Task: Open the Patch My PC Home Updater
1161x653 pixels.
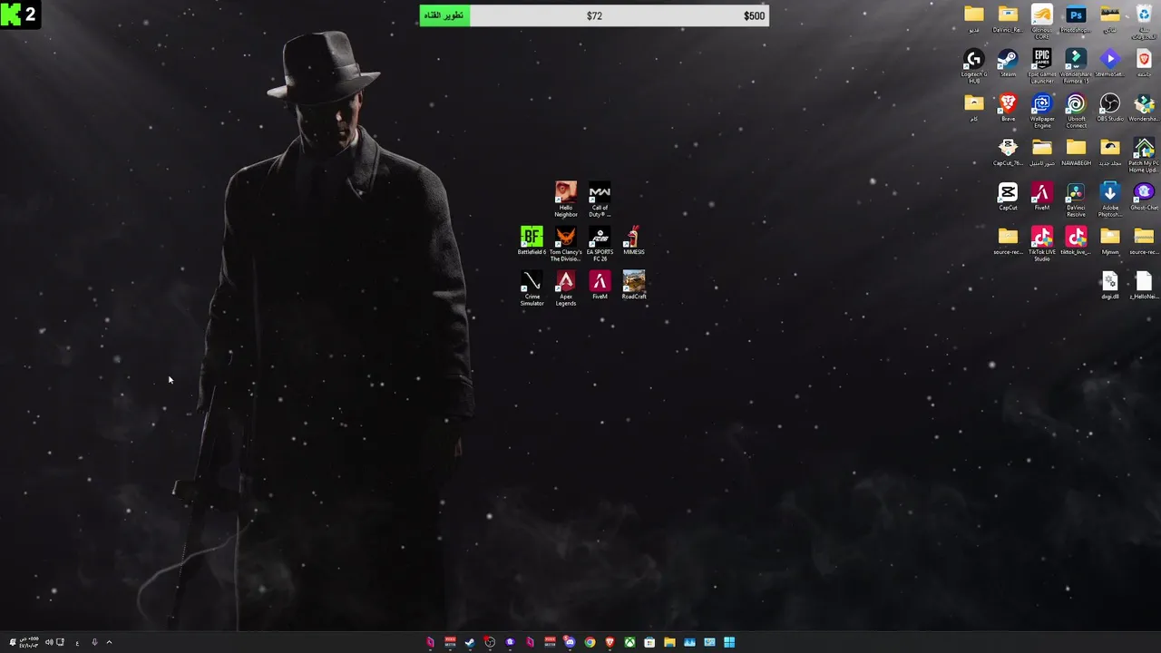Action: pos(1144,155)
